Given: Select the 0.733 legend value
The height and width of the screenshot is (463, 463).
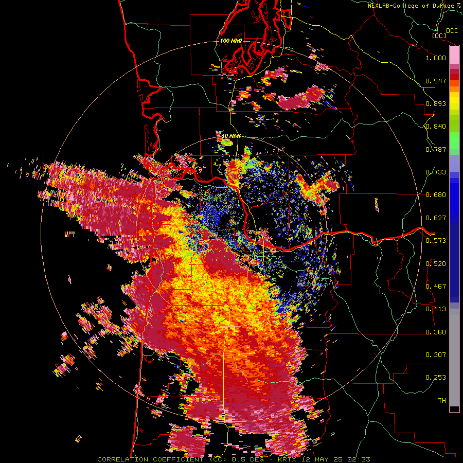Looking at the screenshot, I should [x=436, y=172].
